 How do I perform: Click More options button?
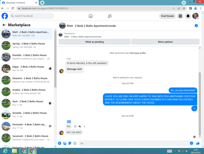tap(165, 42)
